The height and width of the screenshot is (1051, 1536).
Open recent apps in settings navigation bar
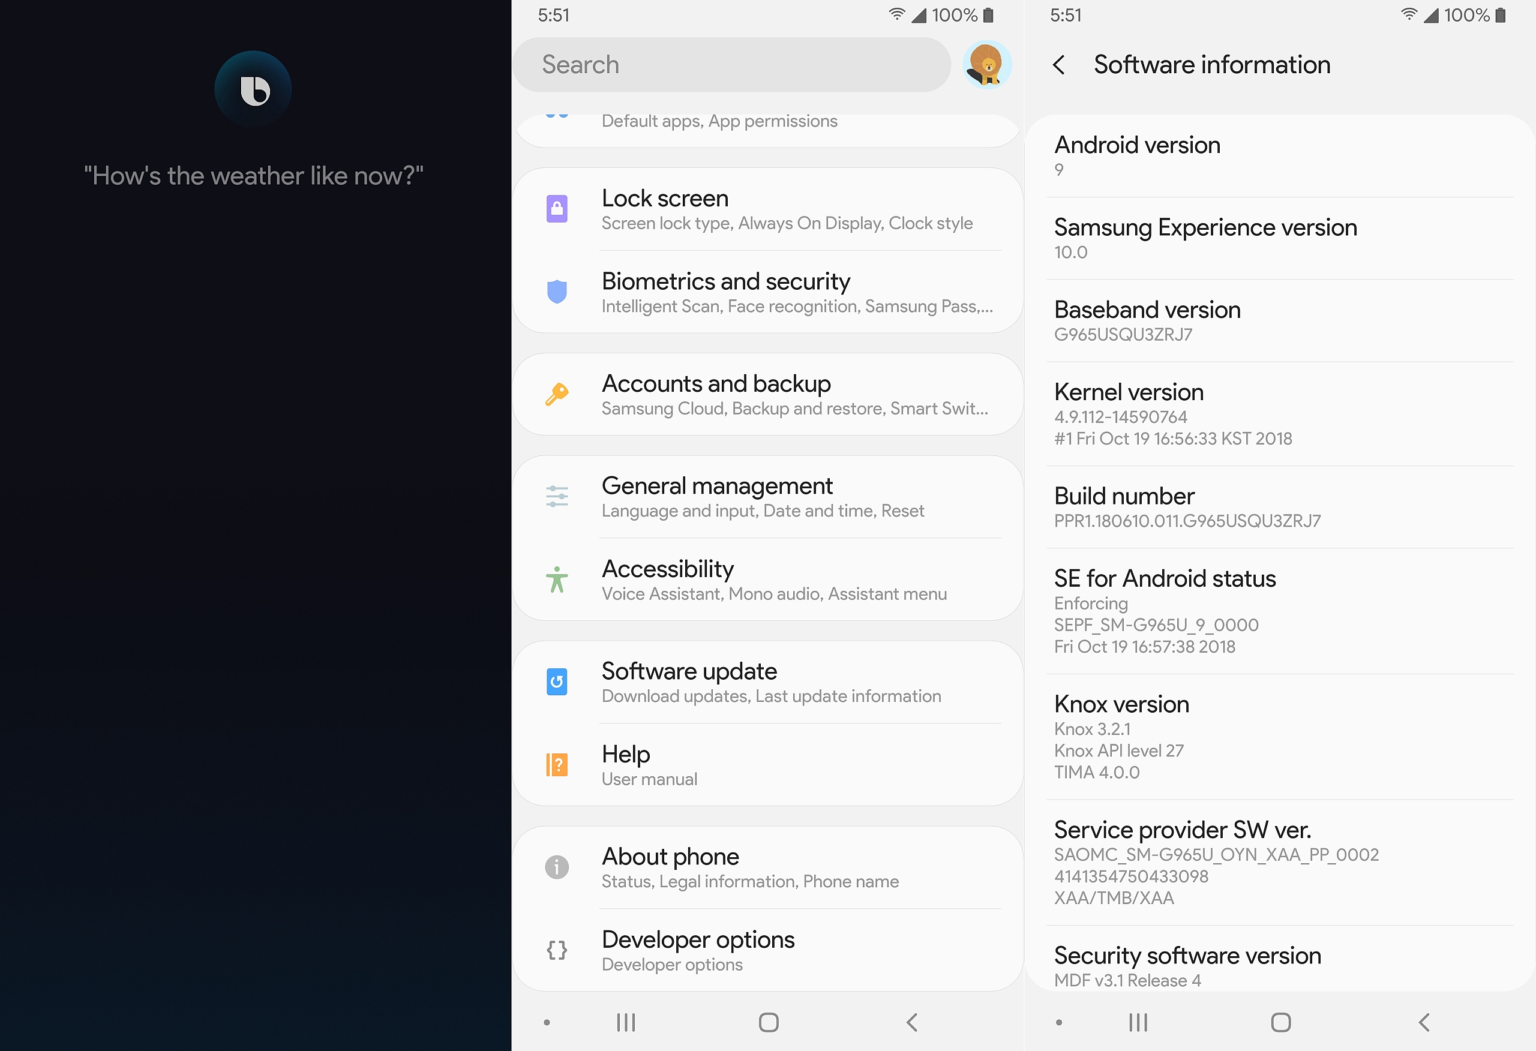point(625,1023)
